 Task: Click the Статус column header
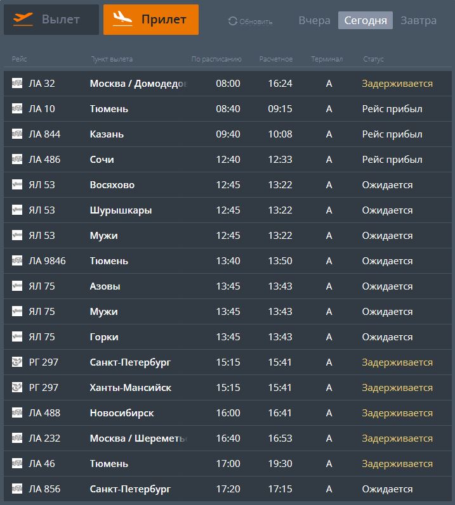pos(373,60)
